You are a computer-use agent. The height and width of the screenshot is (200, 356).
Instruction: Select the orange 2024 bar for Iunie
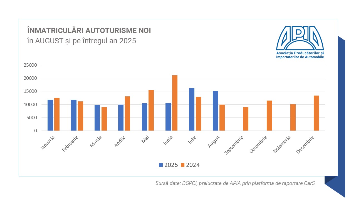175,103
